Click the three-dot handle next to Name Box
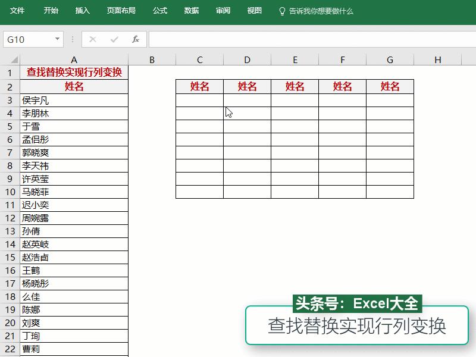The width and height of the screenshot is (476, 357). [73, 39]
